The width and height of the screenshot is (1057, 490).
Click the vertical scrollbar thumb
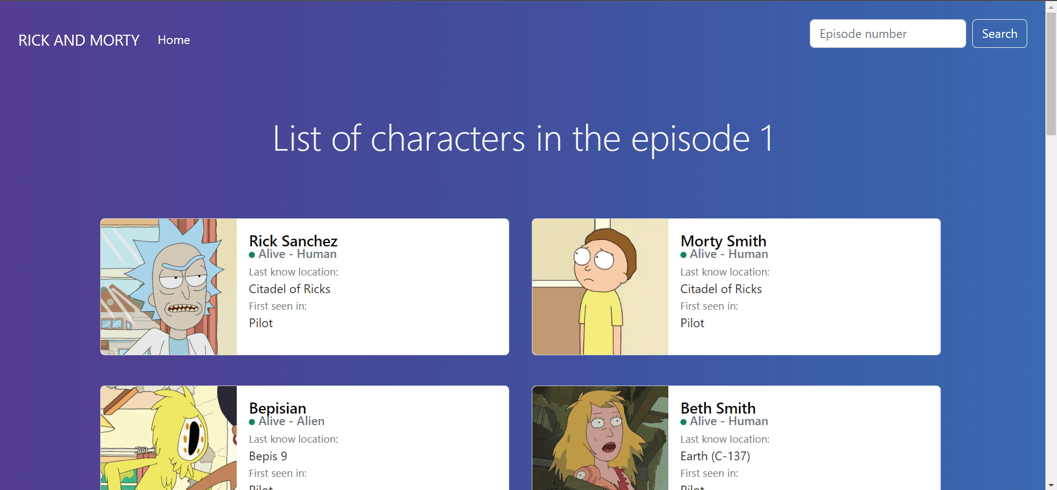(x=1051, y=73)
